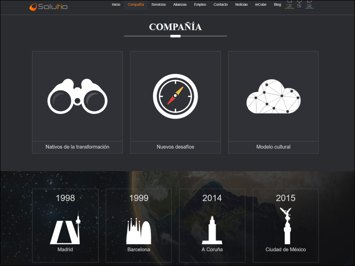The height and width of the screenshot is (266, 355).
Task: Open the Alianzas page
Action: (x=180, y=4)
